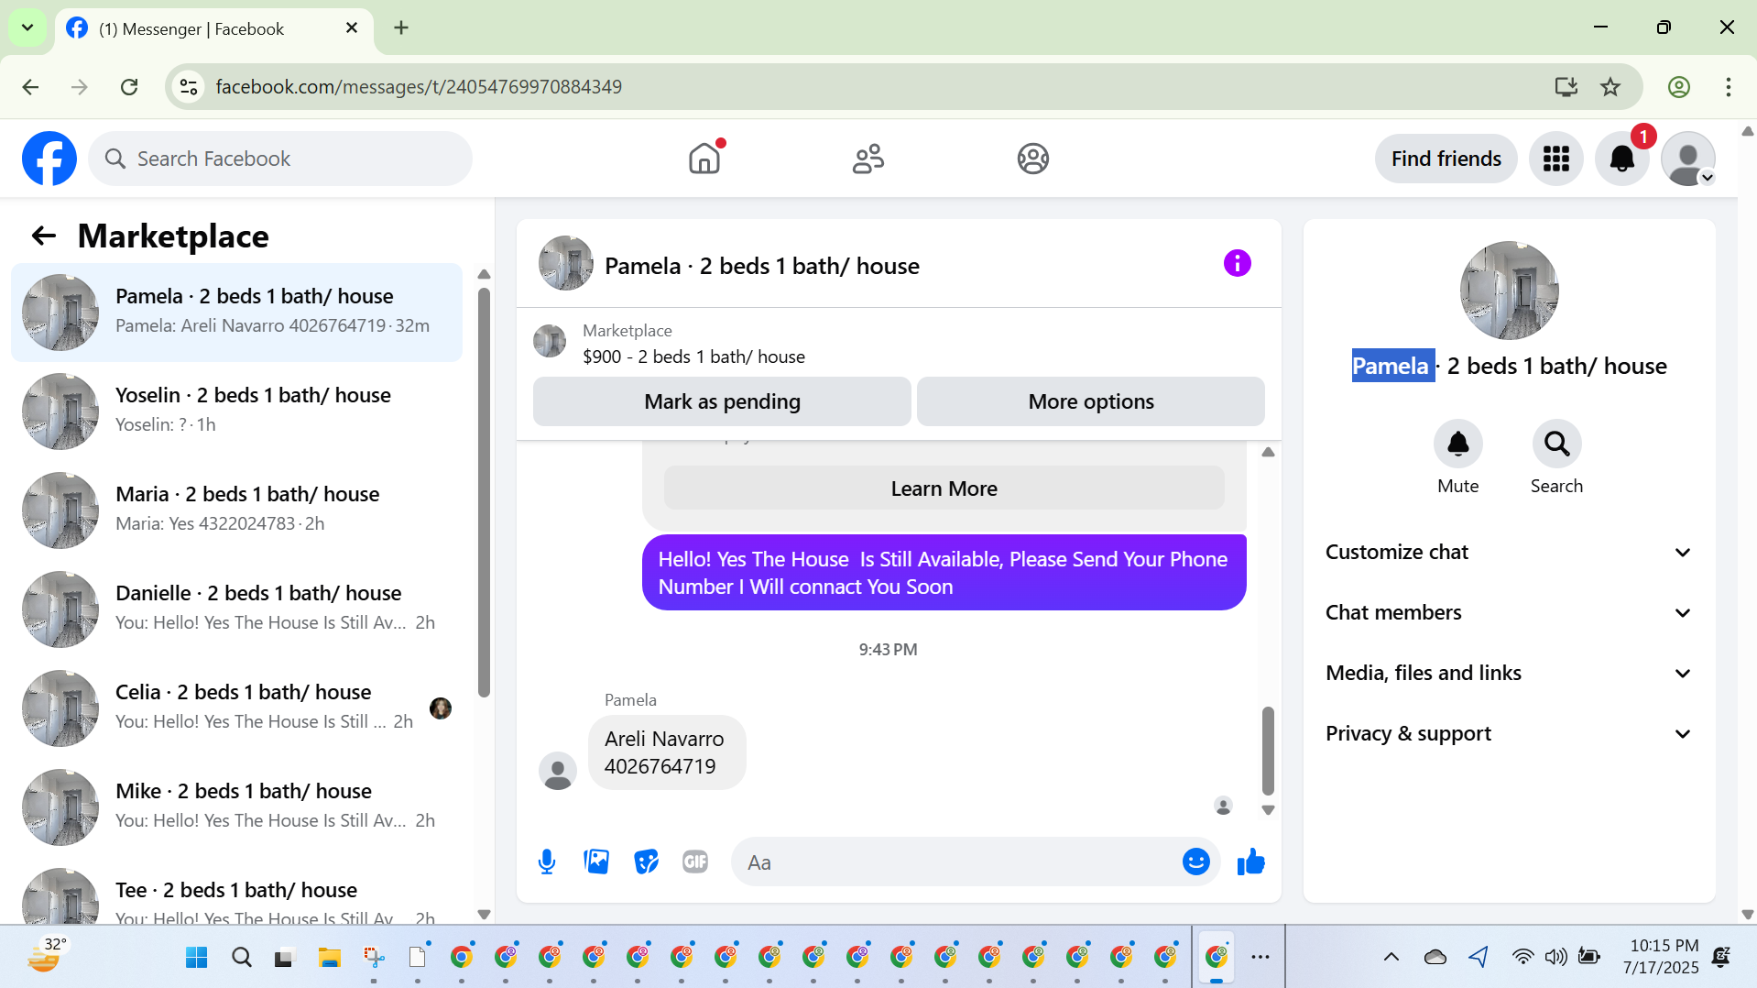Click Mark as pending button
Image resolution: width=1757 pixels, height=988 pixels.
[722, 401]
